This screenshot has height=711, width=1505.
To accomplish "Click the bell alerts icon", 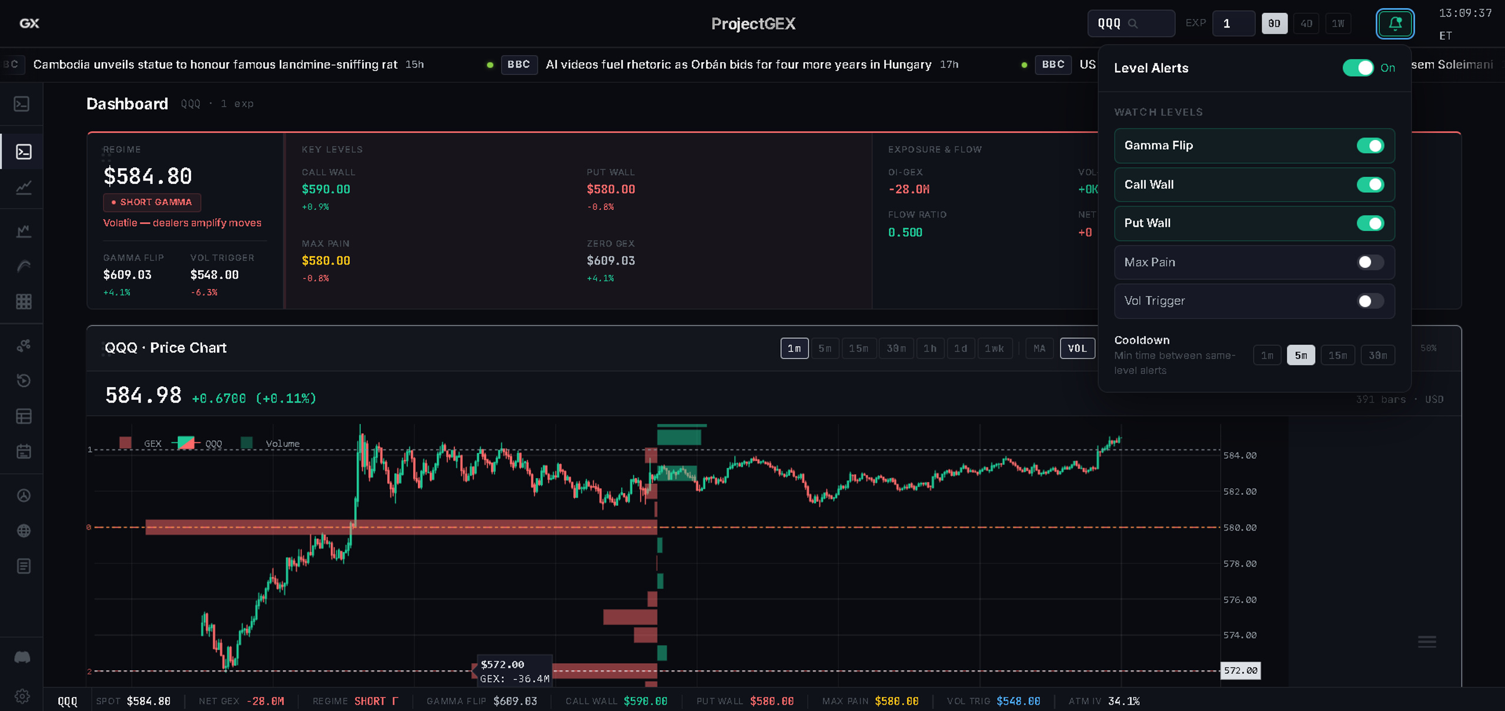I will [1394, 24].
